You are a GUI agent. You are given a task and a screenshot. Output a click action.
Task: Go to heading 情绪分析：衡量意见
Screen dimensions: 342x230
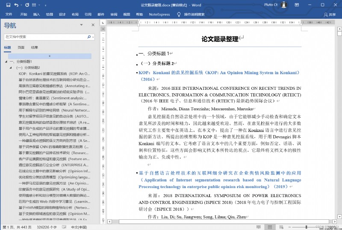click(x=53, y=98)
